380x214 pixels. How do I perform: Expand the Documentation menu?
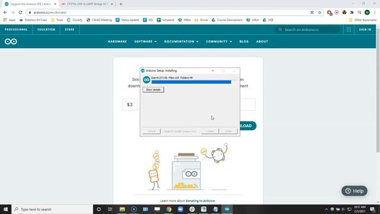pos(181,42)
